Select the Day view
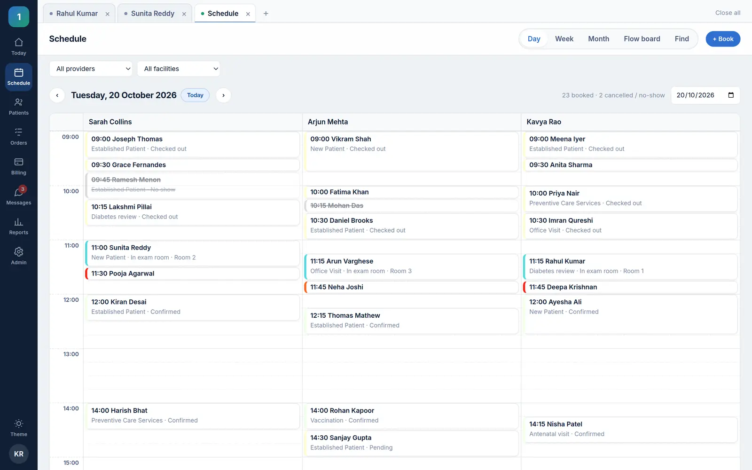Viewport: 752px width, 470px height. pyautogui.click(x=534, y=39)
